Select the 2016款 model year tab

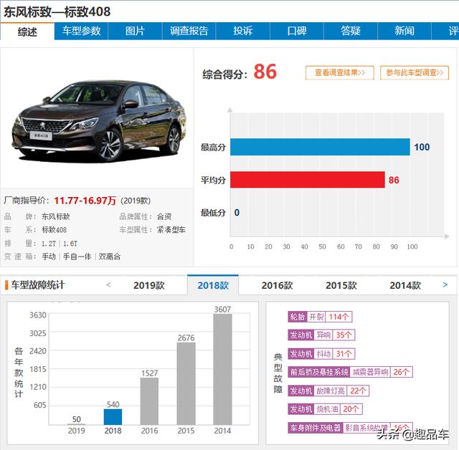[277, 285]
